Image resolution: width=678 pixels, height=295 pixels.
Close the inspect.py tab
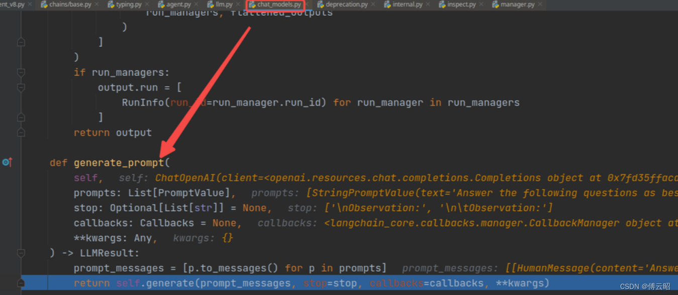pos(482,5)
